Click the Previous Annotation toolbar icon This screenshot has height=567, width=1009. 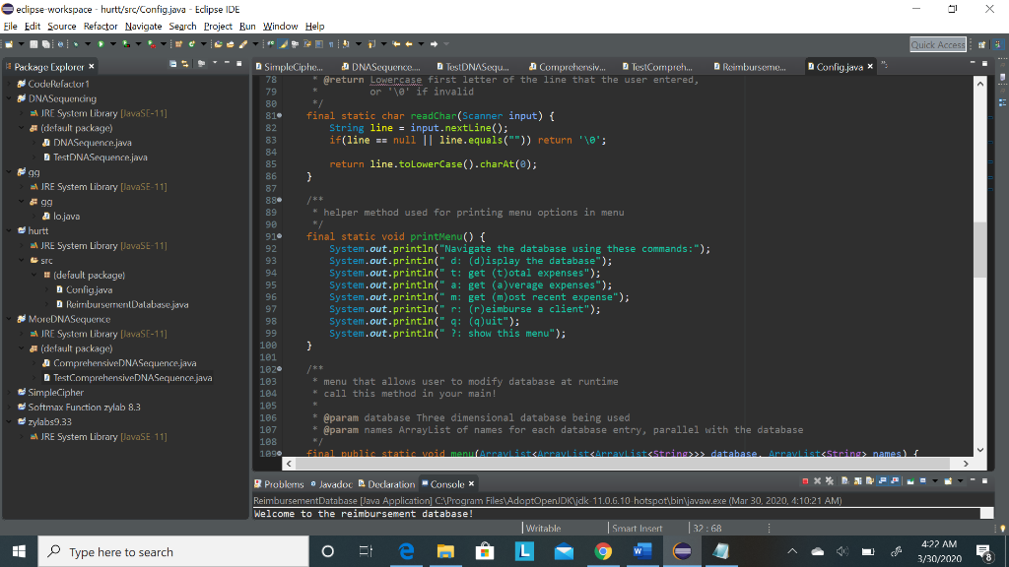371,44
